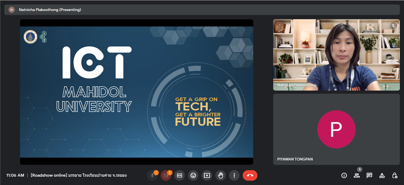Click the PIYAWAN TONGPAN name label
The height and width of the screenshot is (185, 404).
pyautogui.click(x=295, y=159)
